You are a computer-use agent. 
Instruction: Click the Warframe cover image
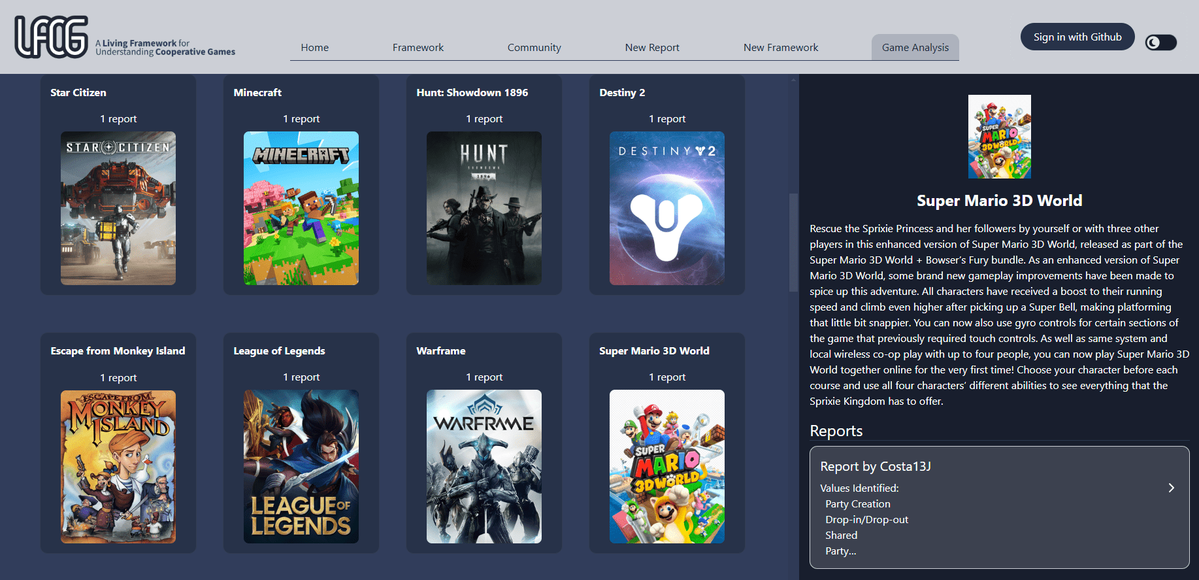(x=484, y=467)
